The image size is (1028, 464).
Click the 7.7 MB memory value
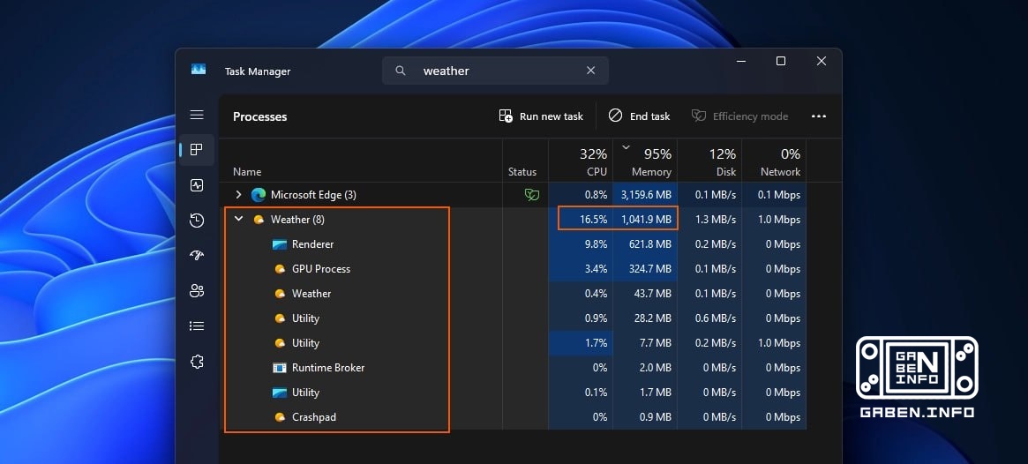click(655, 343)
